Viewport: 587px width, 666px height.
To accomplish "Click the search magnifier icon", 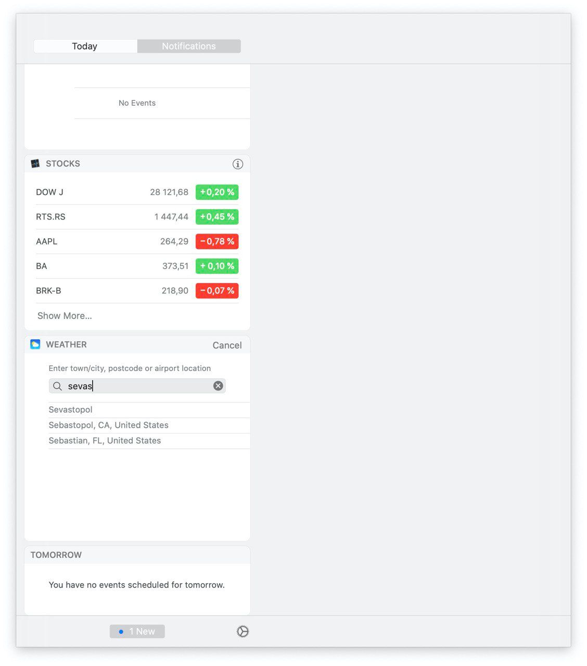I will tap(58, 386).
